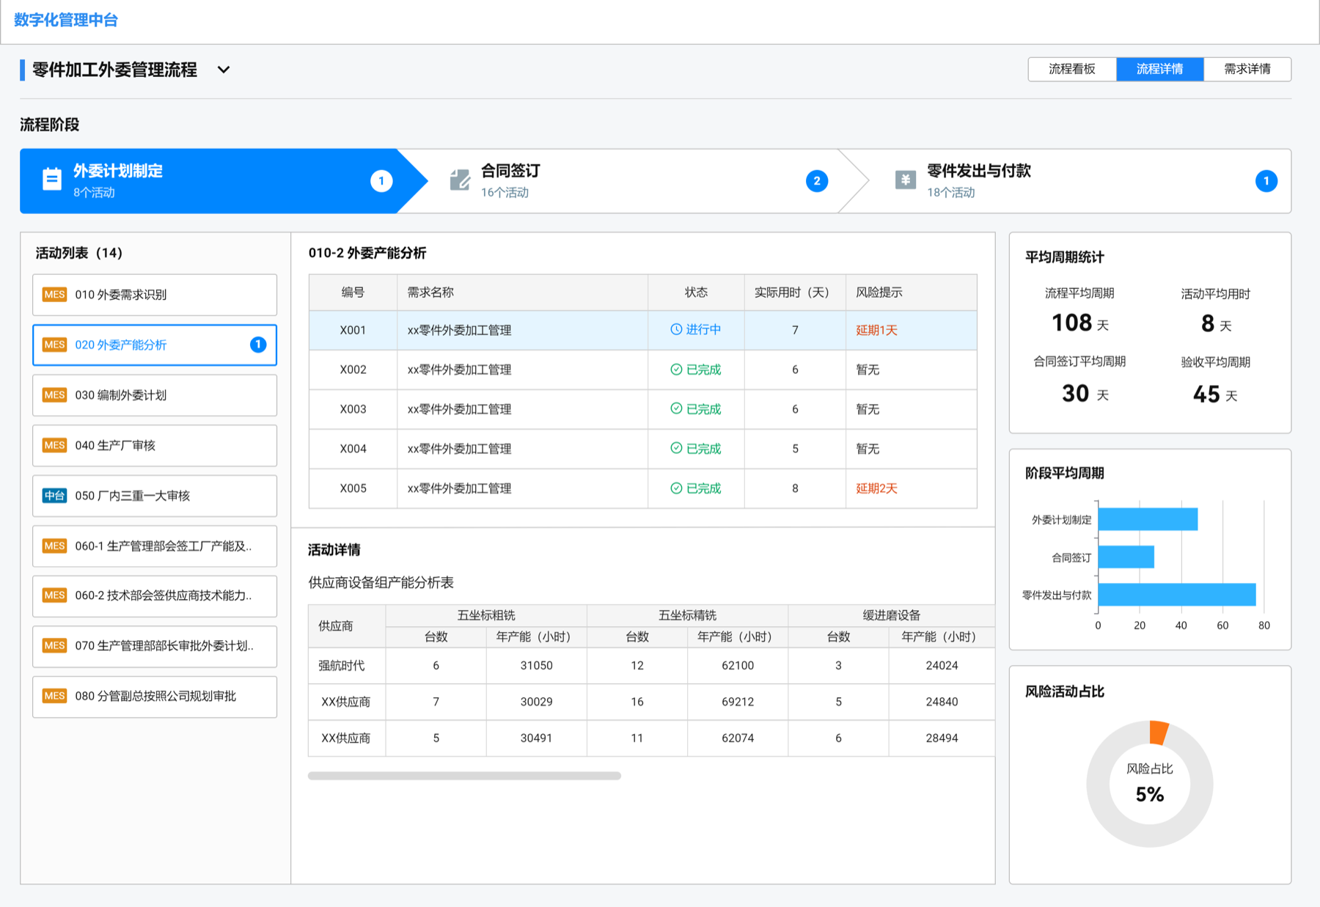This screenshot has height=907, width=1320.
Task: Click the contract edit icon beside 合同签订
Action: pos(460,180)
